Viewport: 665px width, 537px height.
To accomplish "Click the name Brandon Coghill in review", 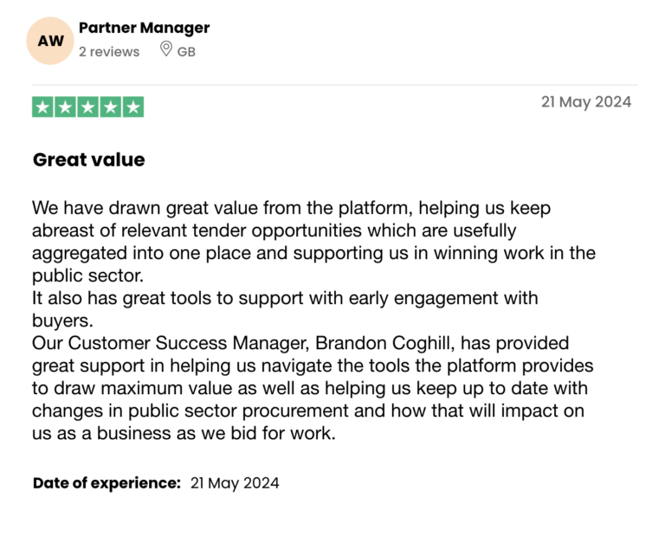I will [383, 343].
